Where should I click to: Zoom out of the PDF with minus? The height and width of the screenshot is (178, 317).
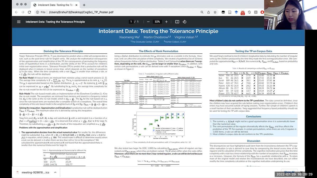[148, 22]
